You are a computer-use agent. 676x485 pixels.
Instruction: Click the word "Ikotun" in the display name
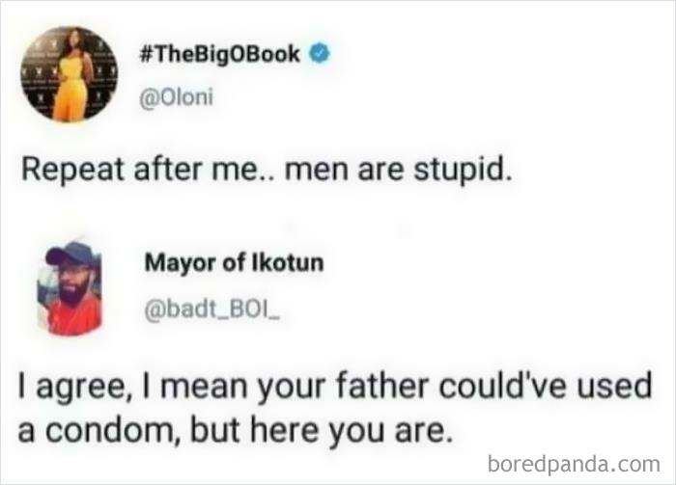click(287, 262)
